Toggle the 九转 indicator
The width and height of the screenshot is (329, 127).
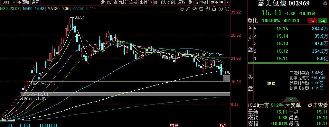click(123, 2)
